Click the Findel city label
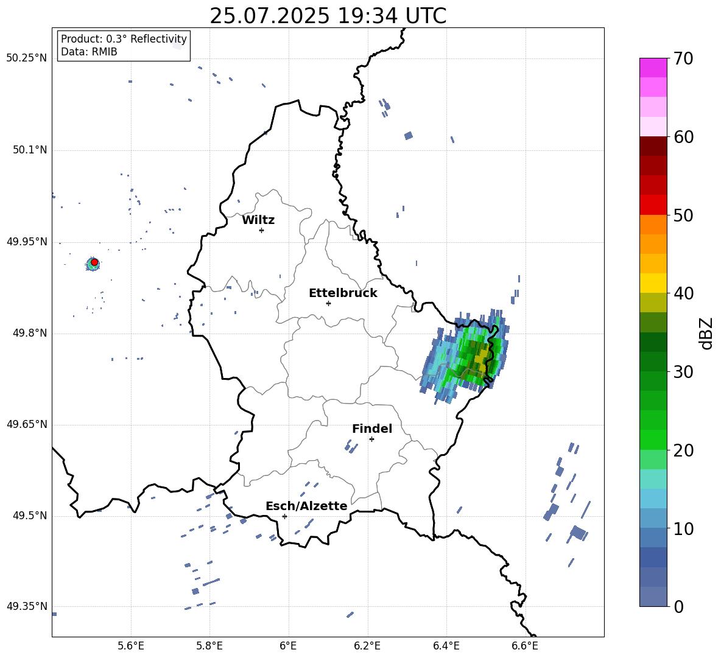 (x=372, y=429)
